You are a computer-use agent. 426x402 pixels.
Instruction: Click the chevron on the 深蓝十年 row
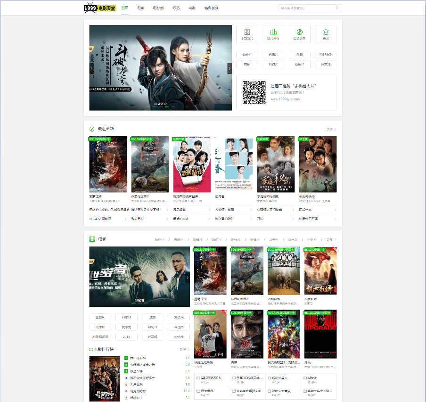coord(335,210)
